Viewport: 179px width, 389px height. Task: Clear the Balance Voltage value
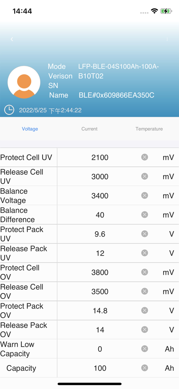coord(144,196)
